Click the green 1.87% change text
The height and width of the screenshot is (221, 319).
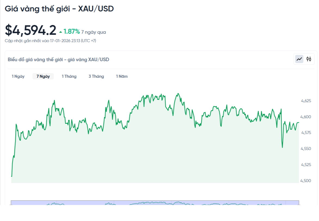click(71, 32)
